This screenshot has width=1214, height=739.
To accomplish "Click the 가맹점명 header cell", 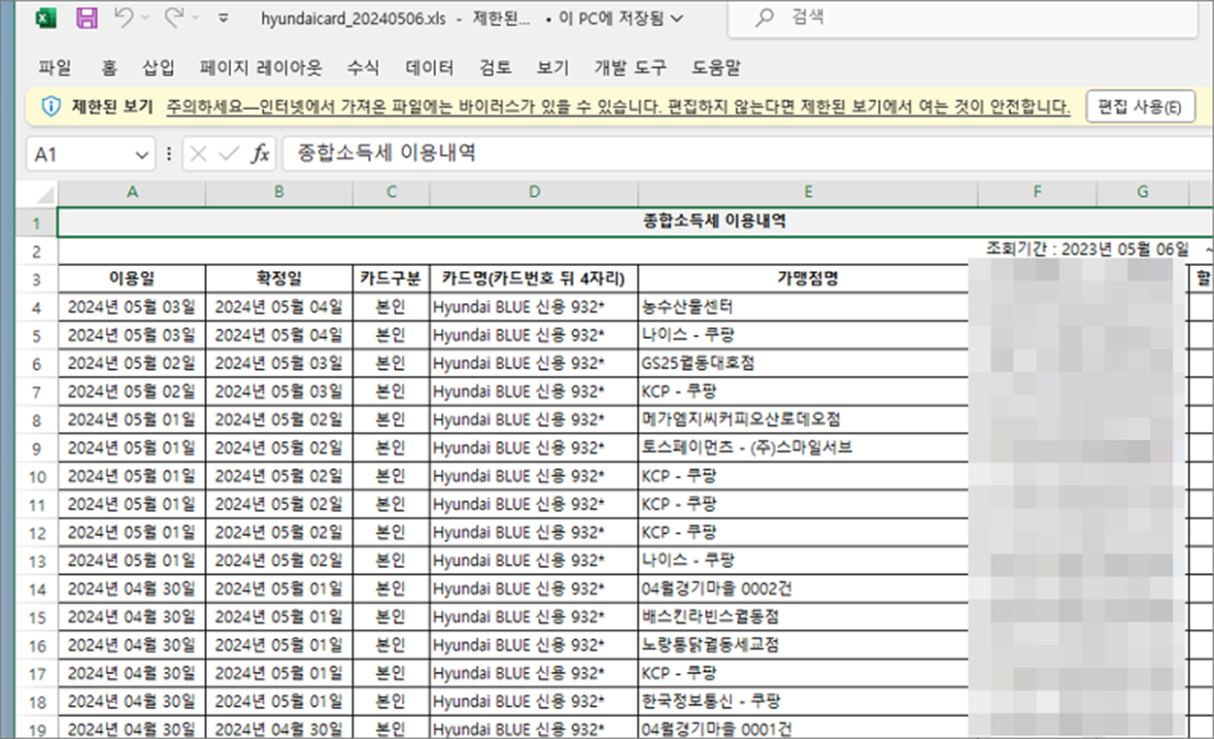I will point(808,279).
